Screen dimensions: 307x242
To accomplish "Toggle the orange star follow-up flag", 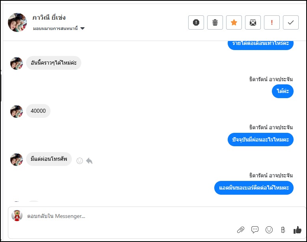I will click(234, 22).
